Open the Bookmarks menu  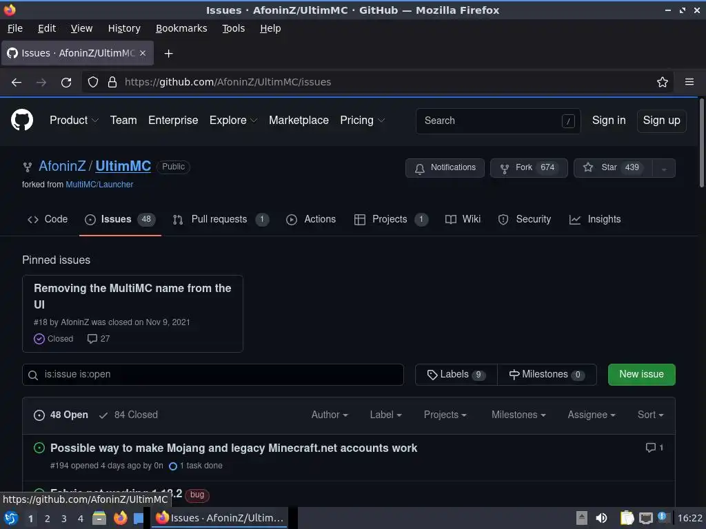[181, 28]
